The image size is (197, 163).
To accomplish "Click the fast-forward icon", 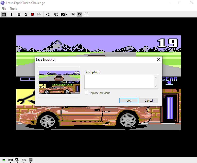I will pyautogui.click(x=39, y=14).
